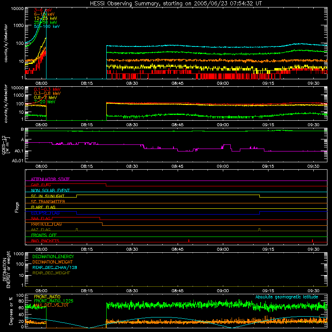Screen dimensions: 332x332
Task: Click the A0.01 tick on GOES plot
Action: 18,161
